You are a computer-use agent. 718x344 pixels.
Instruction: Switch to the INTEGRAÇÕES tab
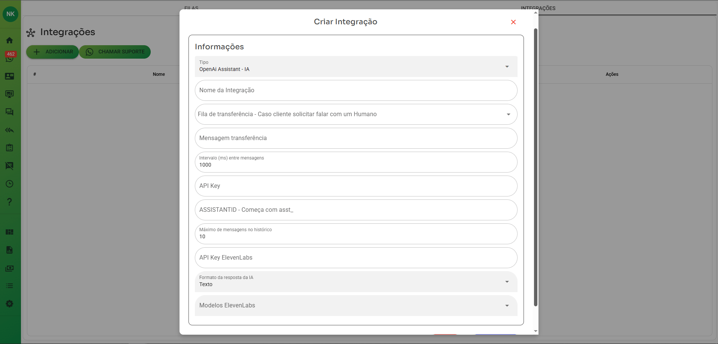pos(538,8)
